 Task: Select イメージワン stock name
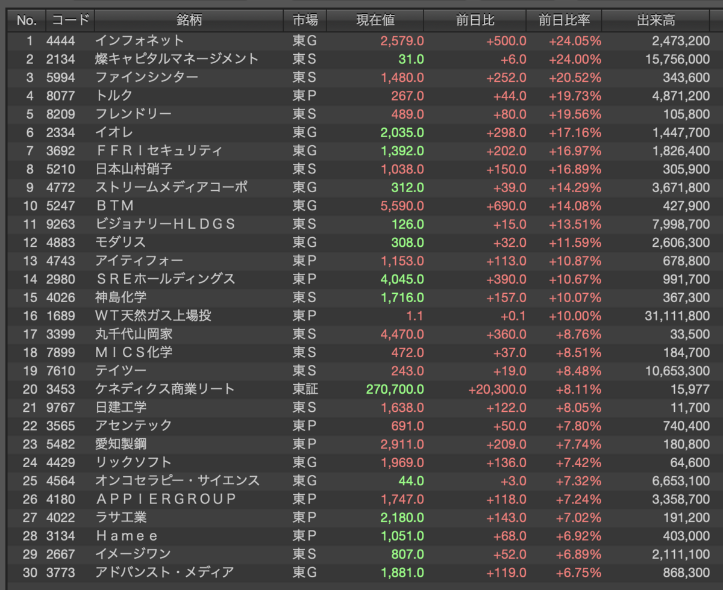[133, 554]
